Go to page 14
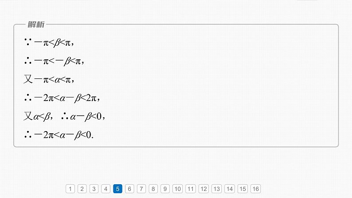 click(x=229, y=189)
